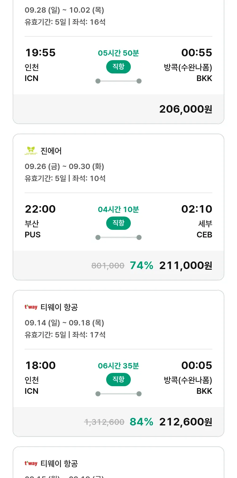The width and height of the screenshot is (237, 478).
Task: Click the Jin Air butterfly logo icon
Action: (31, 151)
